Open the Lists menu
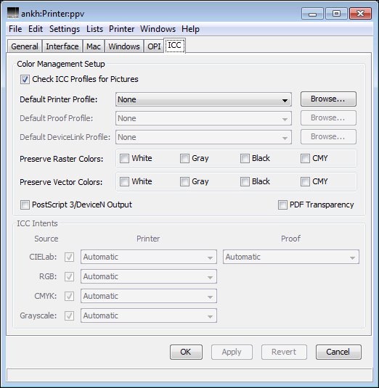Screen dimensions: 379x388 [94, 29]
